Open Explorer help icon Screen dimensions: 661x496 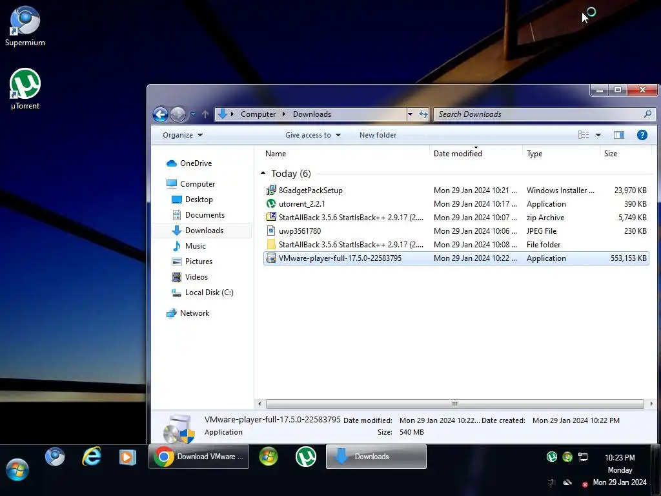coord(642,135)
